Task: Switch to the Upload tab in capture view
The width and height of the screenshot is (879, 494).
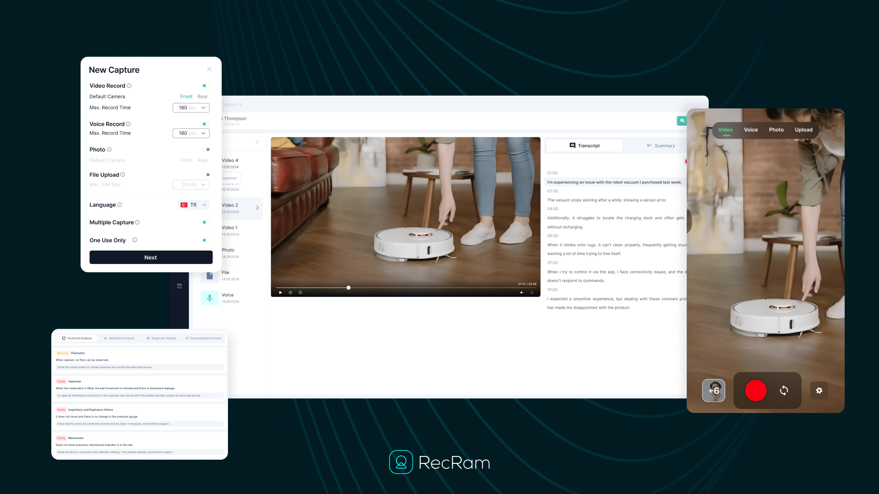Action: click(x=804, y=130)
